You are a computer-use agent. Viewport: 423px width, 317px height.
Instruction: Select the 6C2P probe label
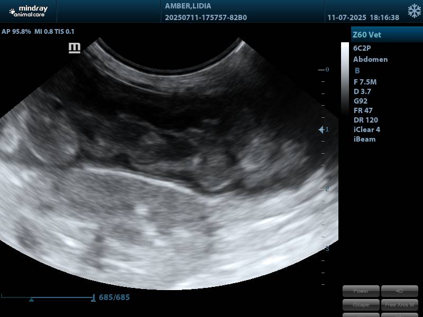(x=362, y=48)
